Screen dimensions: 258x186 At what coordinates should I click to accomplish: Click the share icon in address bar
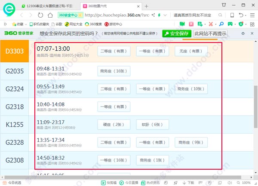pos(153,15)
